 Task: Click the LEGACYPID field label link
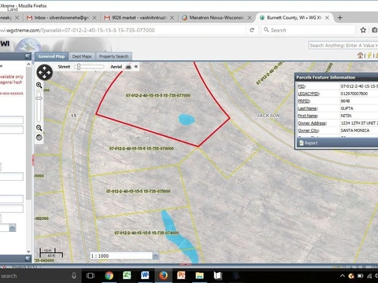pos(309,94)
